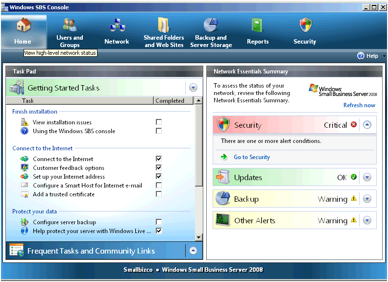Check the View installation issues checkbox
The image size is (388, 282).
pyautogui.click(x=159, y=122)
